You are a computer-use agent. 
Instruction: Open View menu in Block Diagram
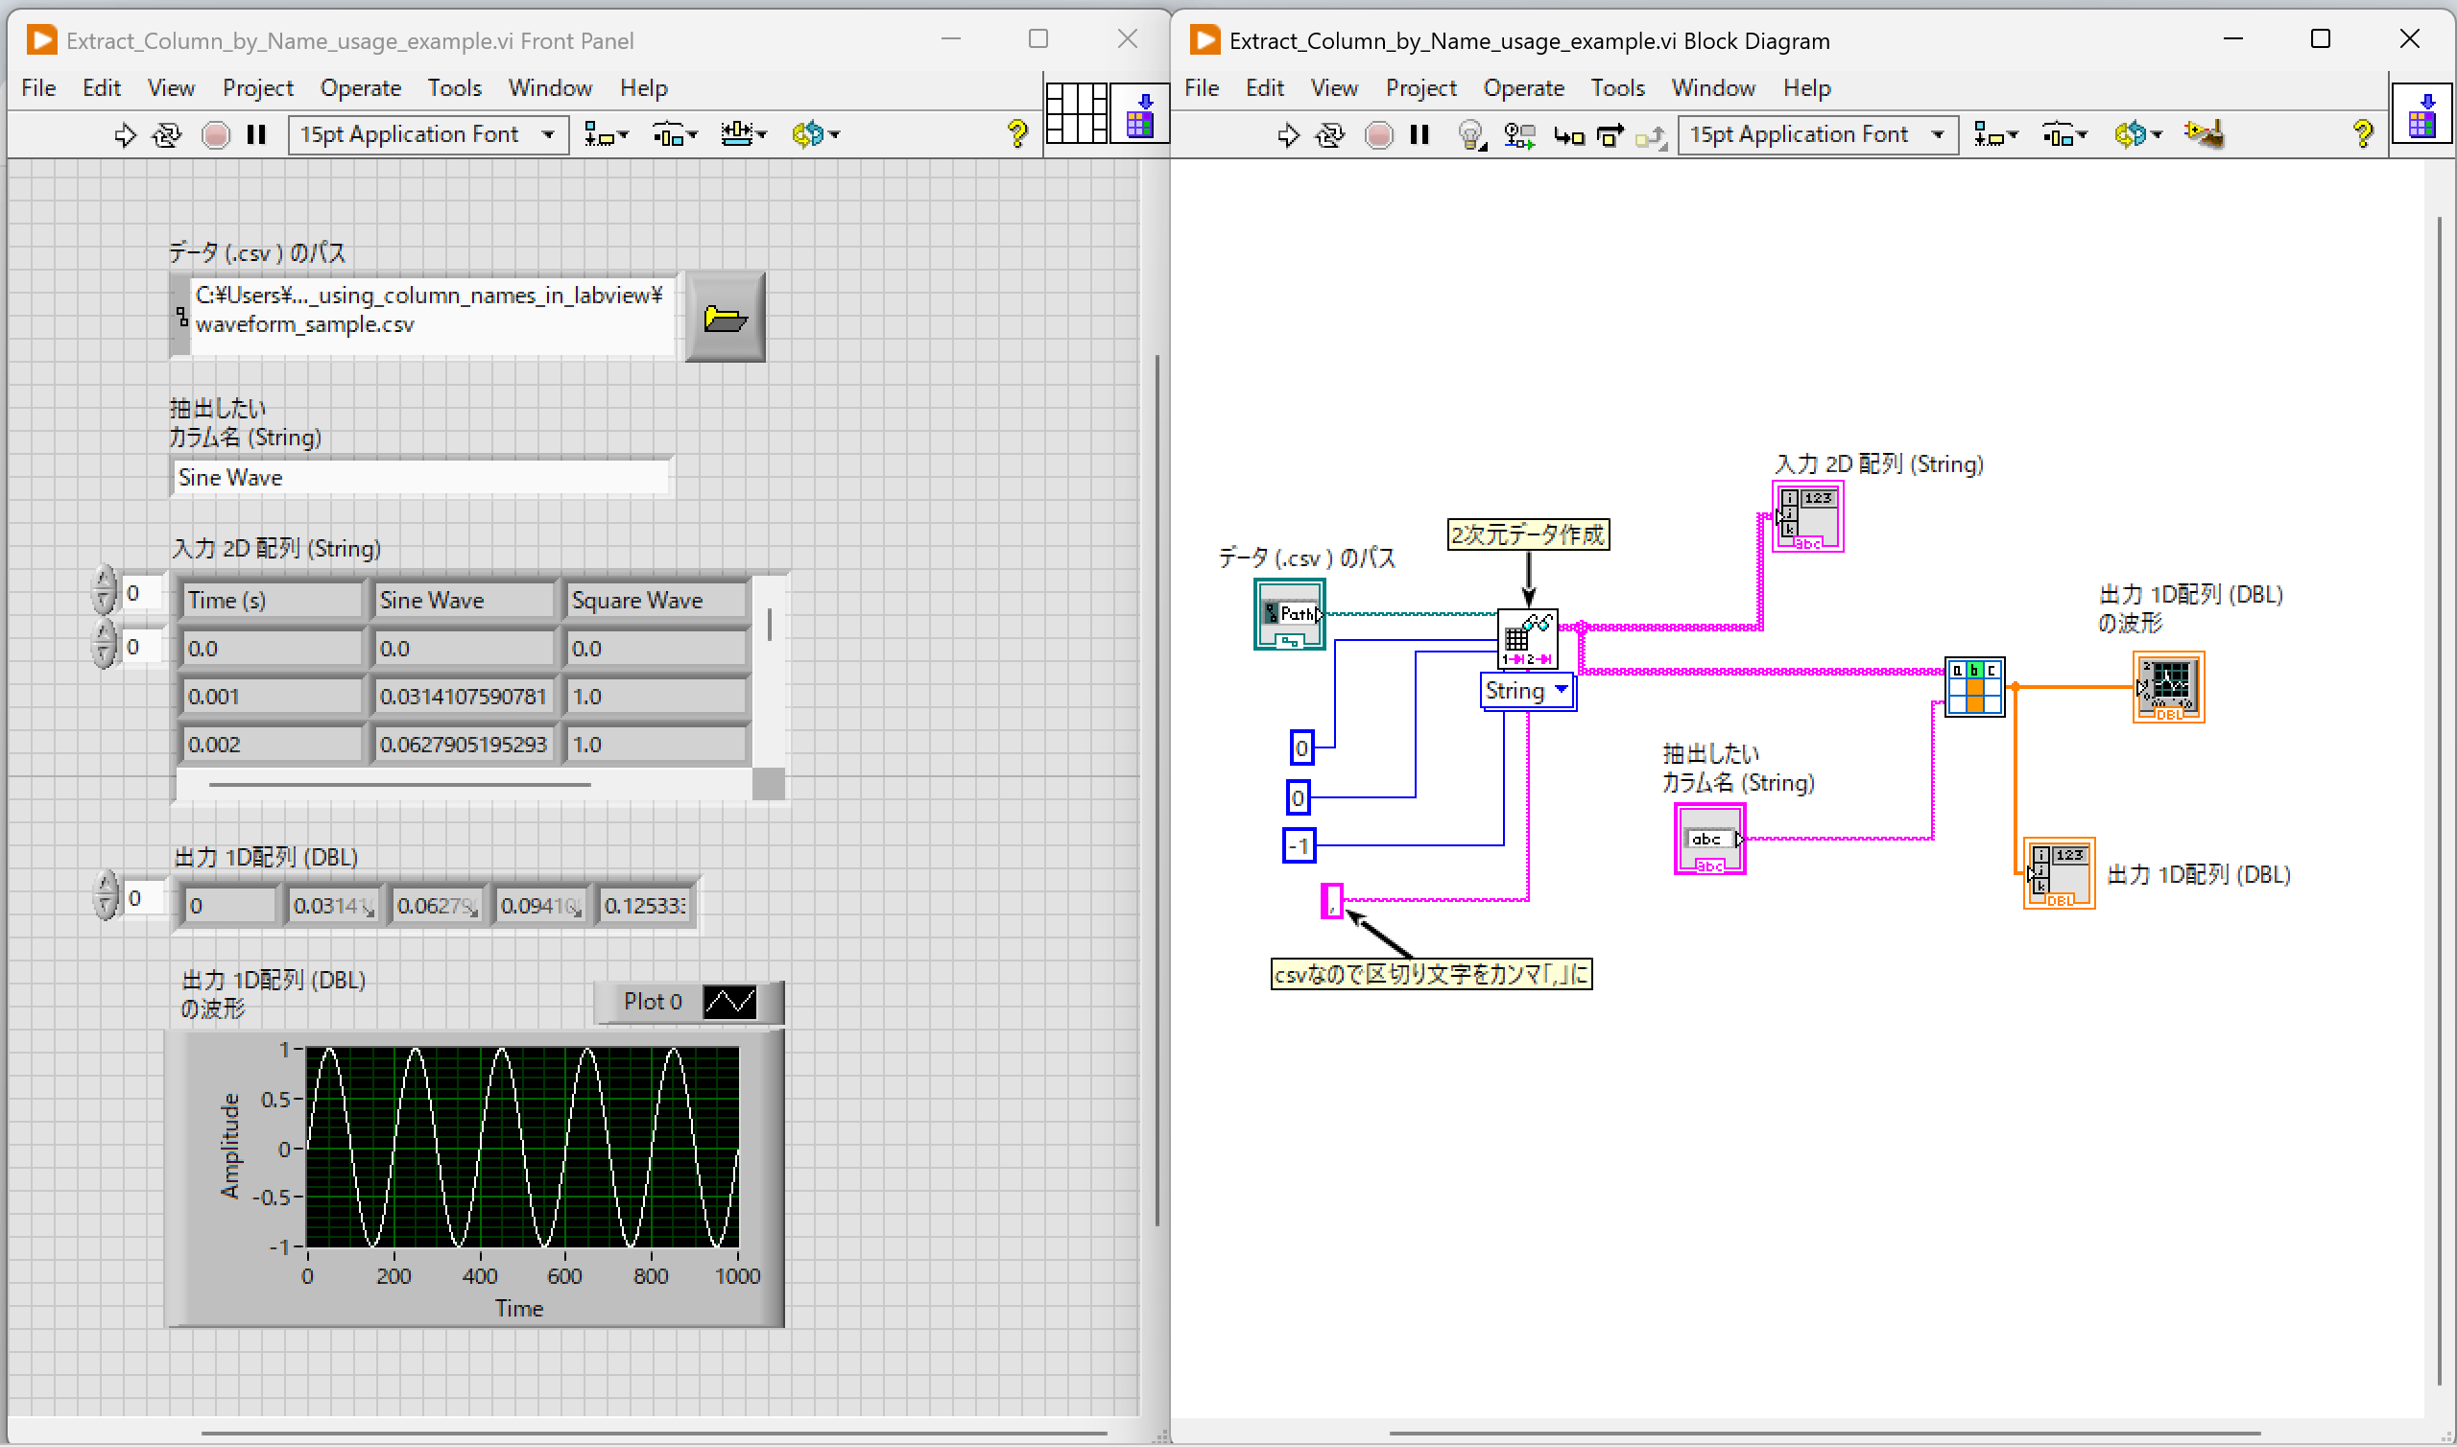pyautogui.click(x=1334, y=87)
